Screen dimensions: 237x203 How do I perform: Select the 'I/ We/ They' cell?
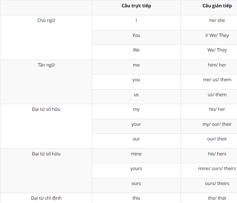pyautogui.click(x=217, y=35)
